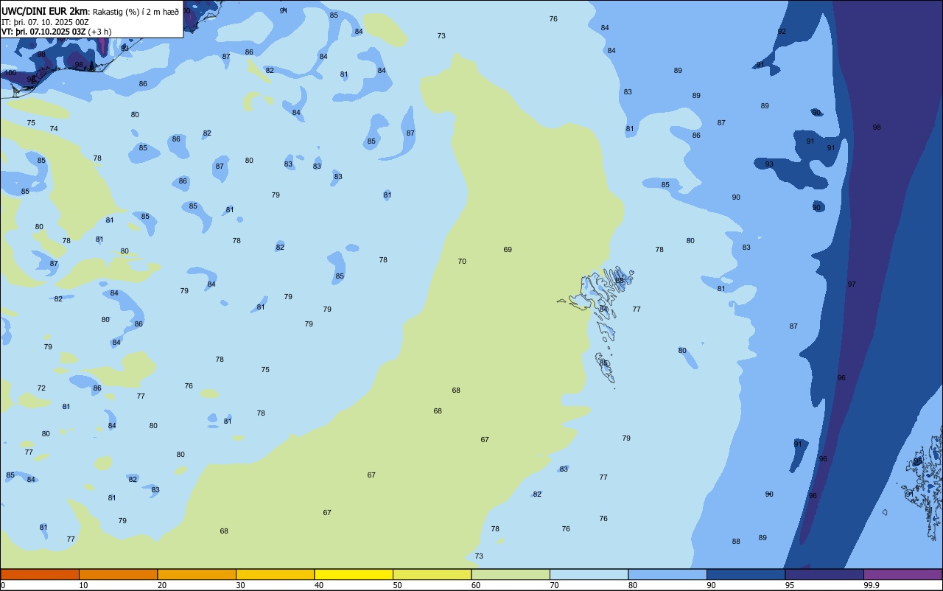Select the medium blue 80–90 legend swatch

point(667,574)
